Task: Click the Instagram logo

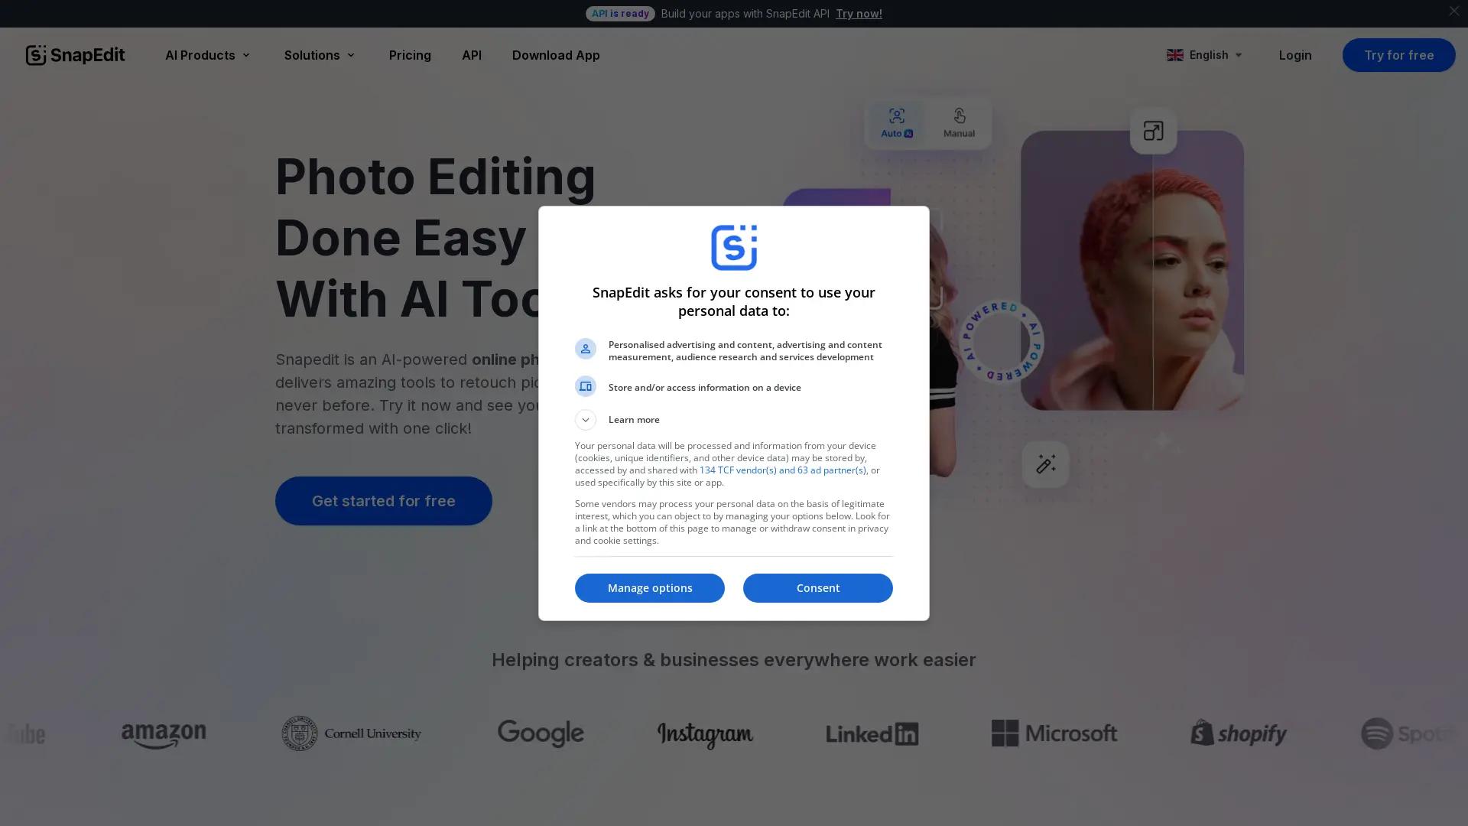Action: [x=705, y=733]
